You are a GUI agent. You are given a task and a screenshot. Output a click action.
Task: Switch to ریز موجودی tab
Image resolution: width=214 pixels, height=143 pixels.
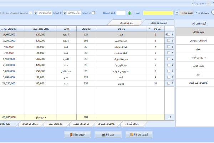click(x=126, y=23)
